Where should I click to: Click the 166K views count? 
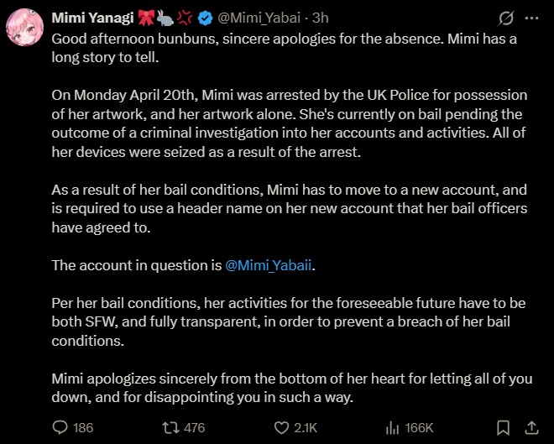pos(419,428)
